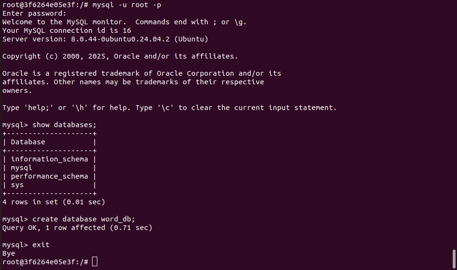The image size is (457, 270).
Task: Click the block cursor at the shell prompt
Action: (x=94, y=261)
